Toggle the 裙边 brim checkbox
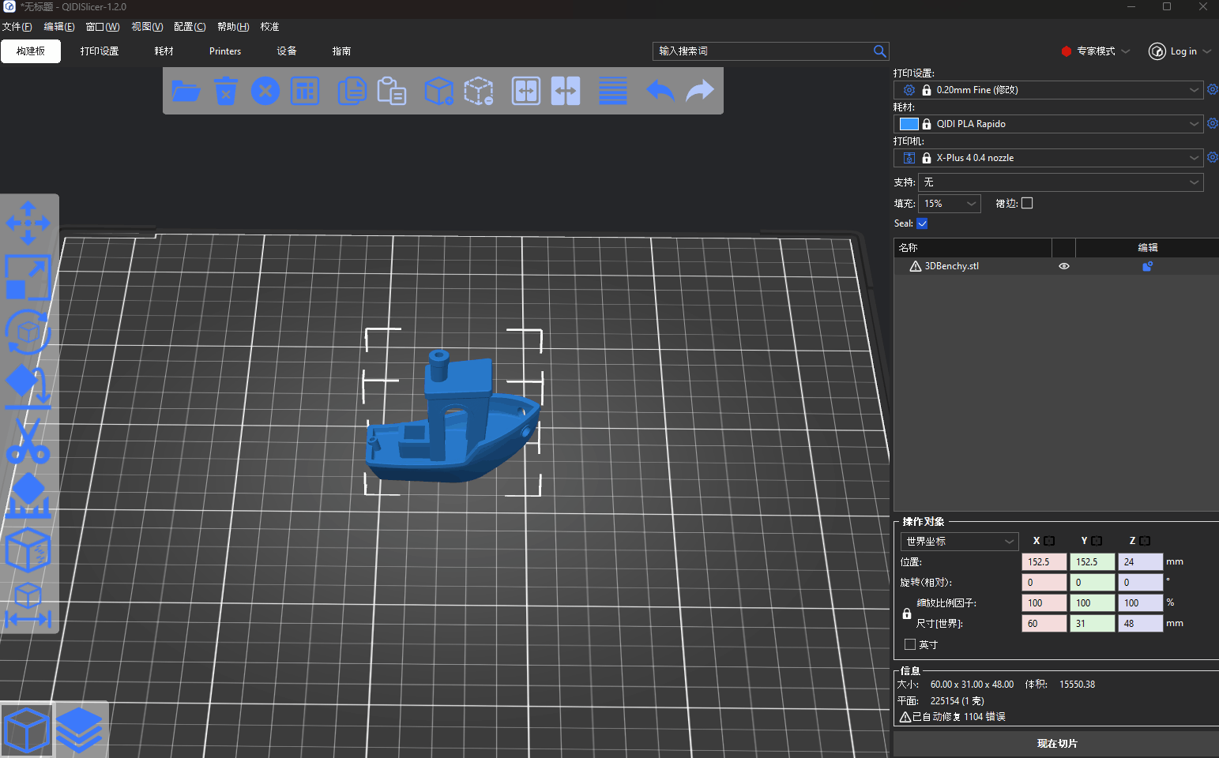Image resolution: width=1219 pixels, height=758 pixels. (x=1027, y=203)
